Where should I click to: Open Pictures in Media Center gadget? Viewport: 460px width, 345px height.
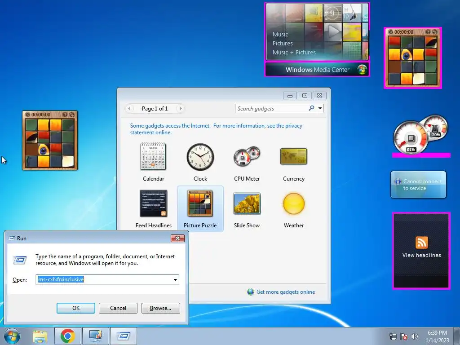click(283, 44)
